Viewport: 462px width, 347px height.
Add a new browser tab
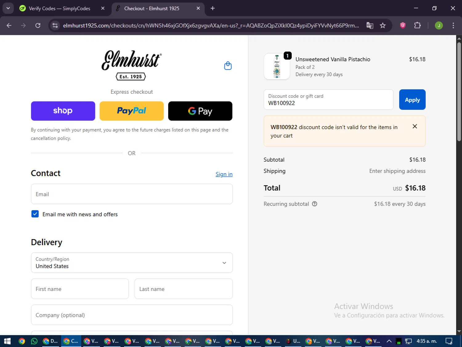click(x=213, y=8)
